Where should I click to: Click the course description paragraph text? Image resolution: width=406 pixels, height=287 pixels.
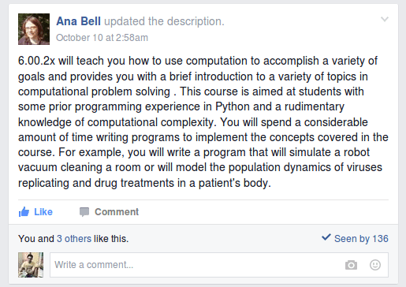(203, 122)
